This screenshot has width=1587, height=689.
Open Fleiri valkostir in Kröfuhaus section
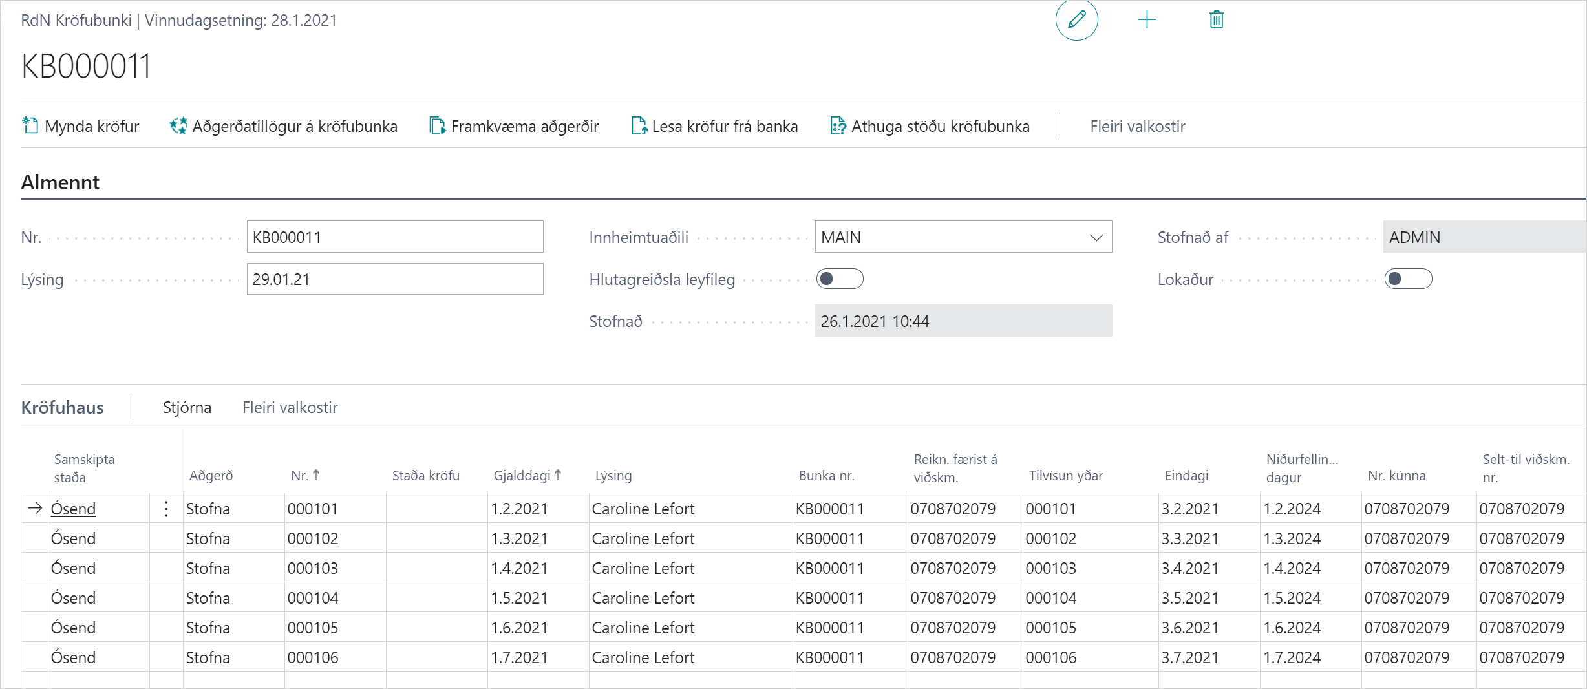[x=290, y=407]
